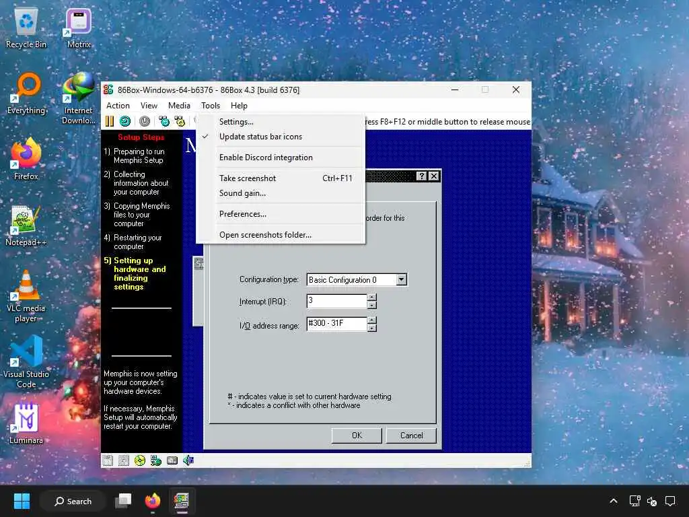This screenshot has height=517, width=689.
Task: Open the View menu
Action: click(x=149, y=106)
